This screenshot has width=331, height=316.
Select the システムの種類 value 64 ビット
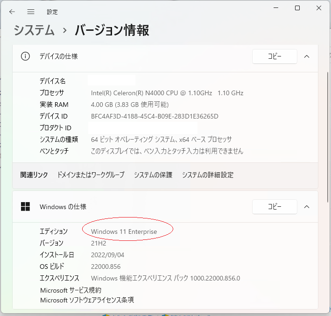(162, 140)
